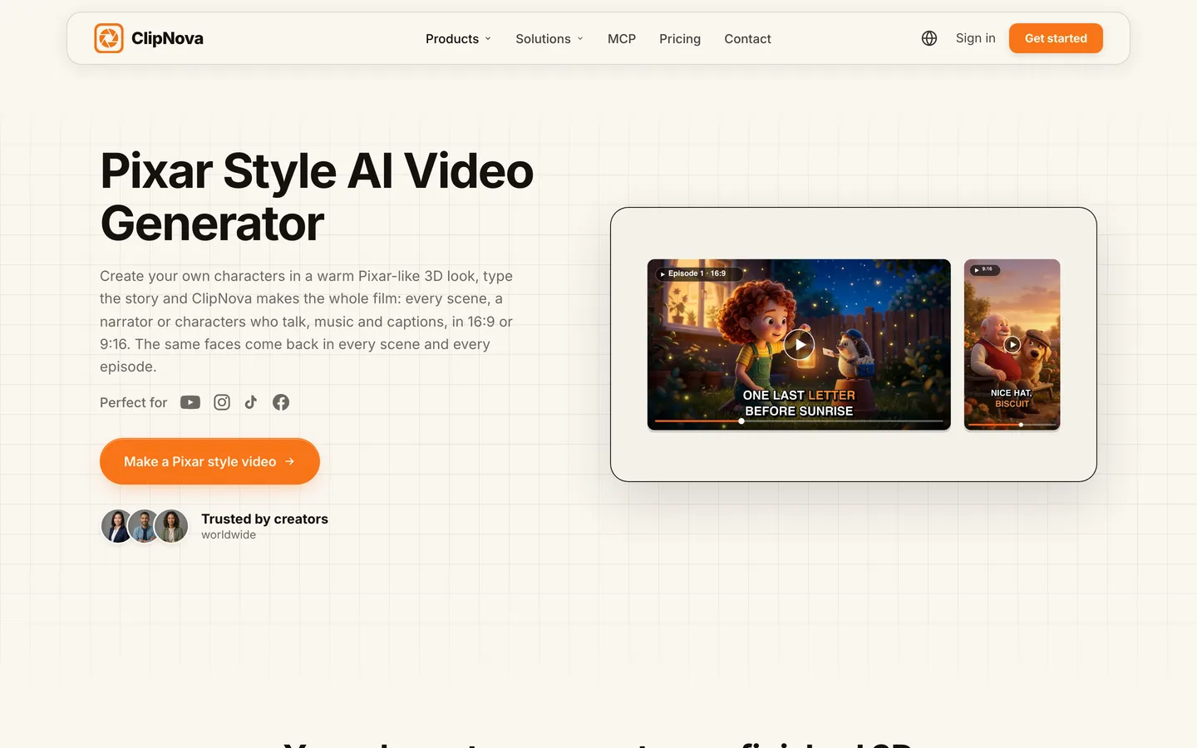Play the Nice Hat, Biscuit vertical video
The image size is (1197, 748).
pos(1012,344)
